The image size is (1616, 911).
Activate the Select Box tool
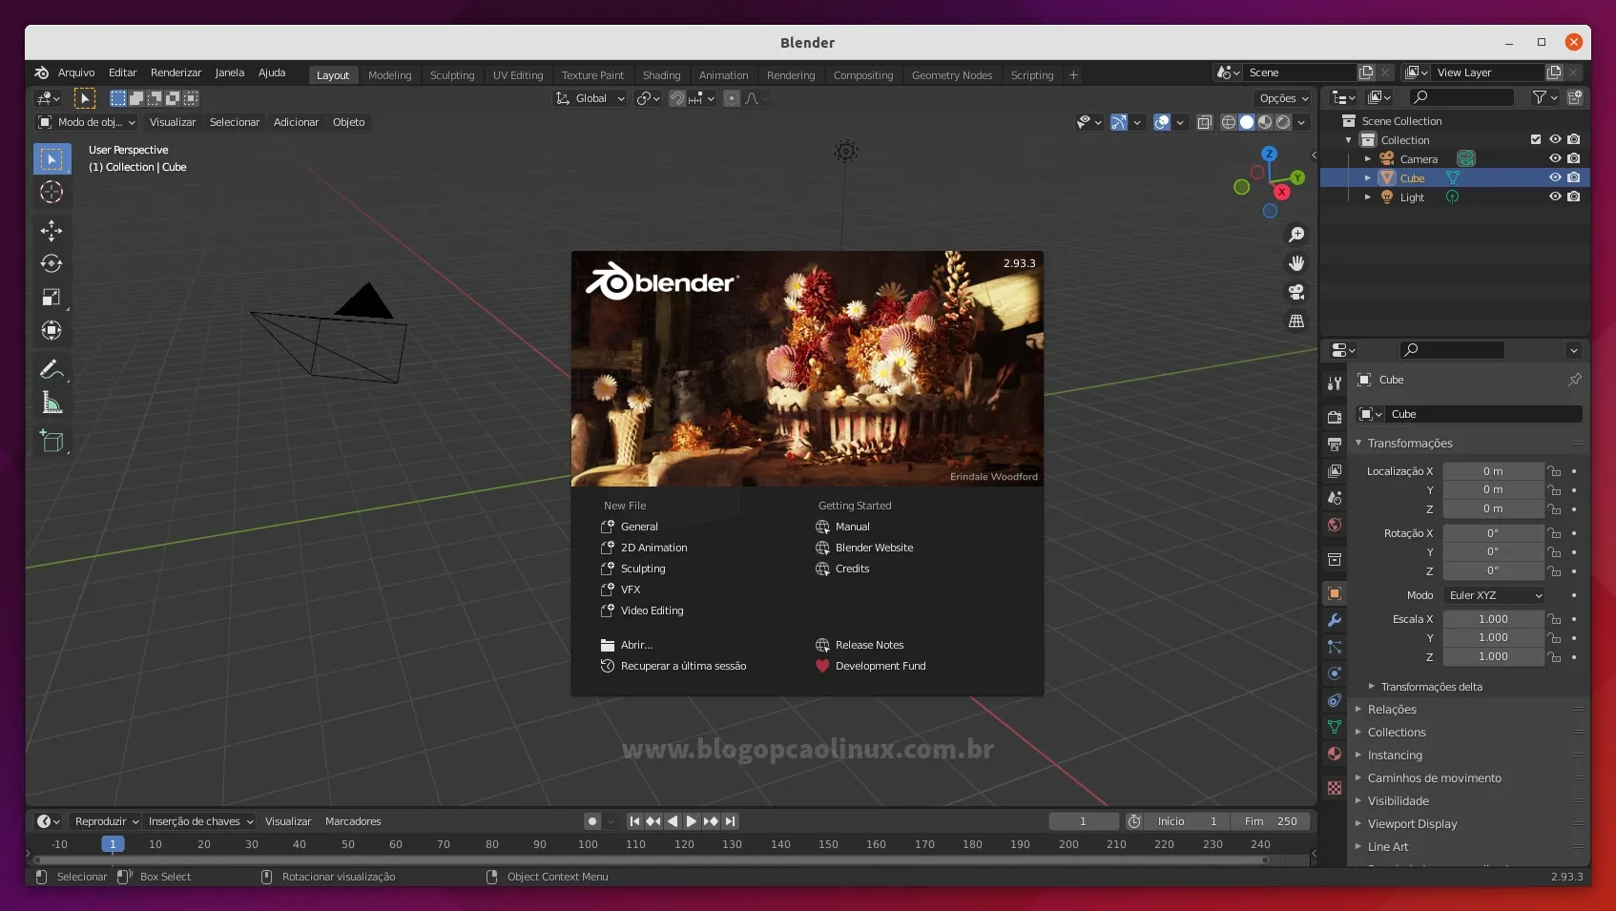point(52,158)
